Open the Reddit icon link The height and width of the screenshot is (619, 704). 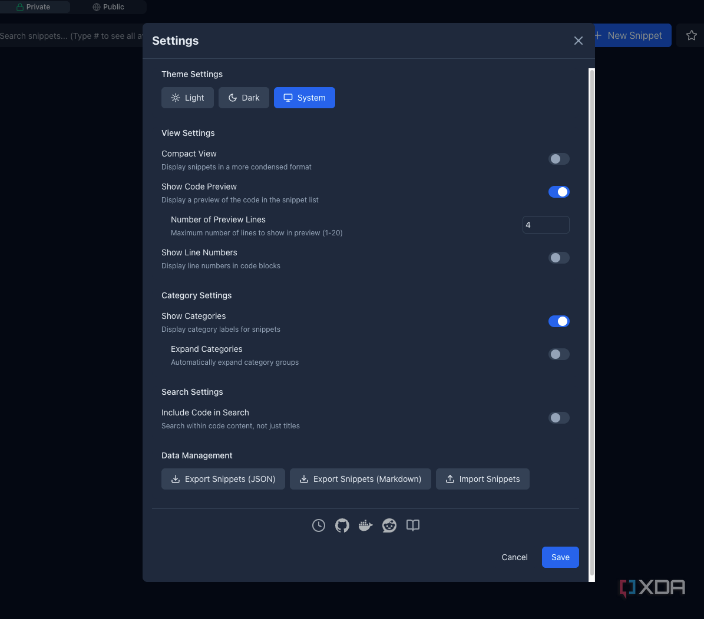[389, 525]
